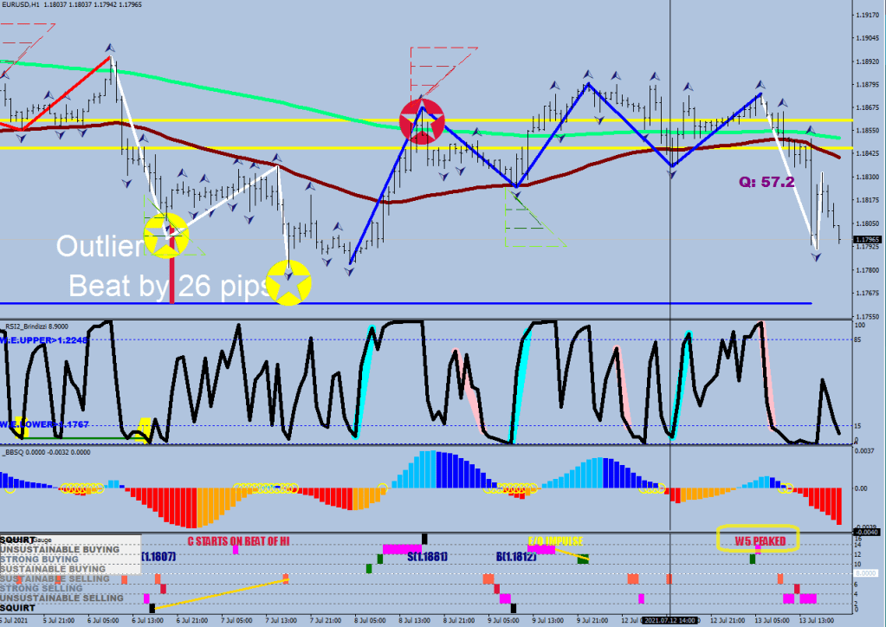Select the Q: 57.2 purple text label
Screen dimensions: 886x627
coord(766,183)
